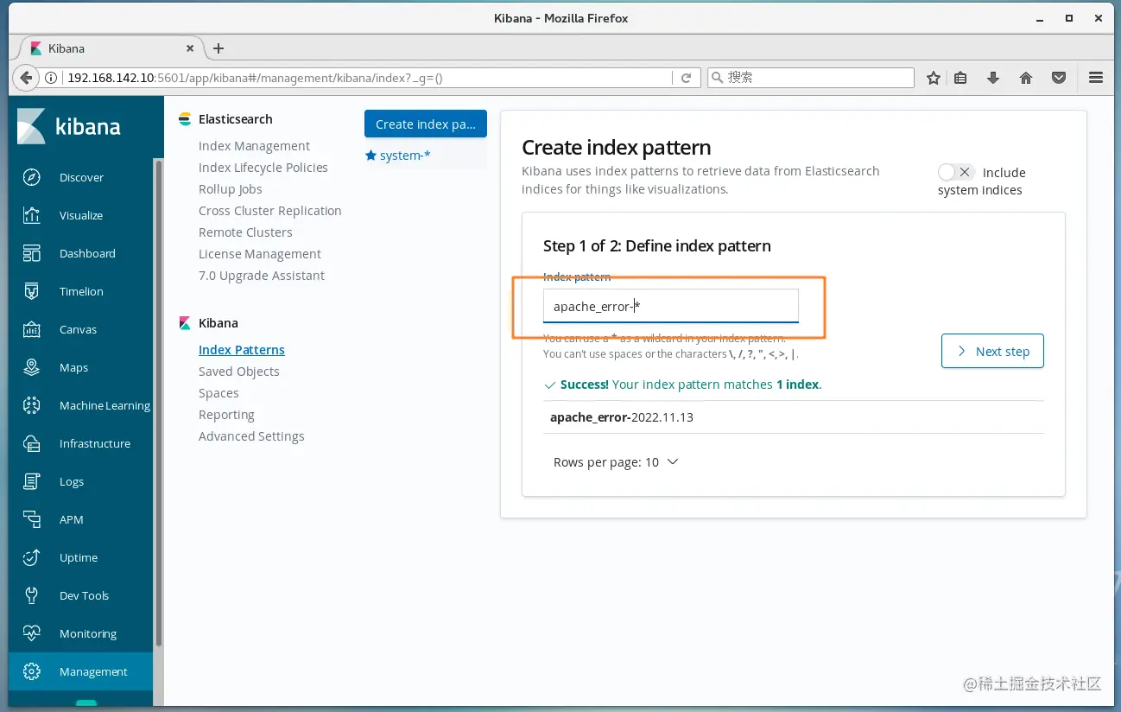1121x712 pixels.
Task: Click the sidebar vertical scrollbar
Action: 158,402
